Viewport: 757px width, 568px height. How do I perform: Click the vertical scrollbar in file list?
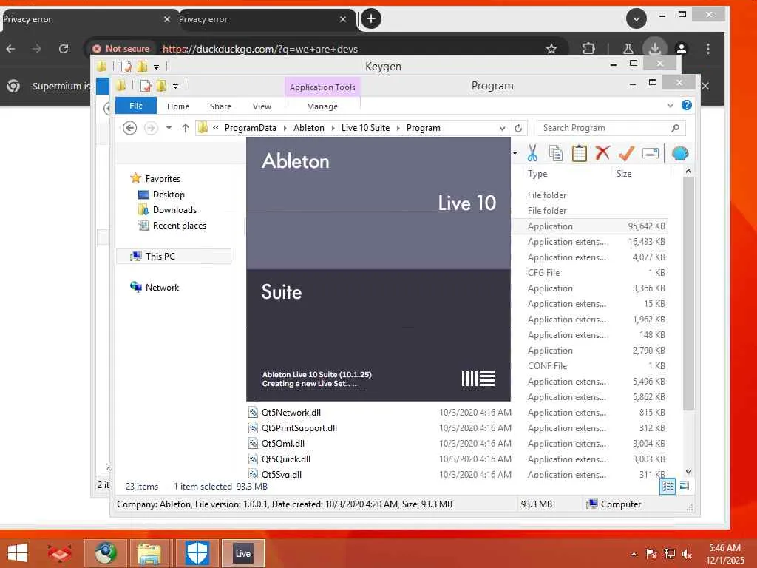(x=688, y=293)
